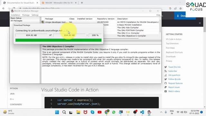Open the Installation menu in MinGW
206x116 pixels.
point(15,15)
